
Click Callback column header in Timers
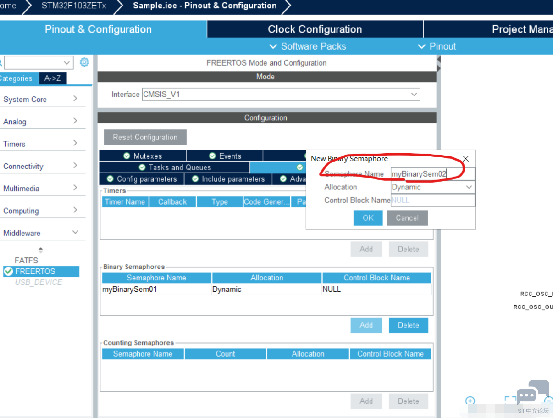pos(172,202)
